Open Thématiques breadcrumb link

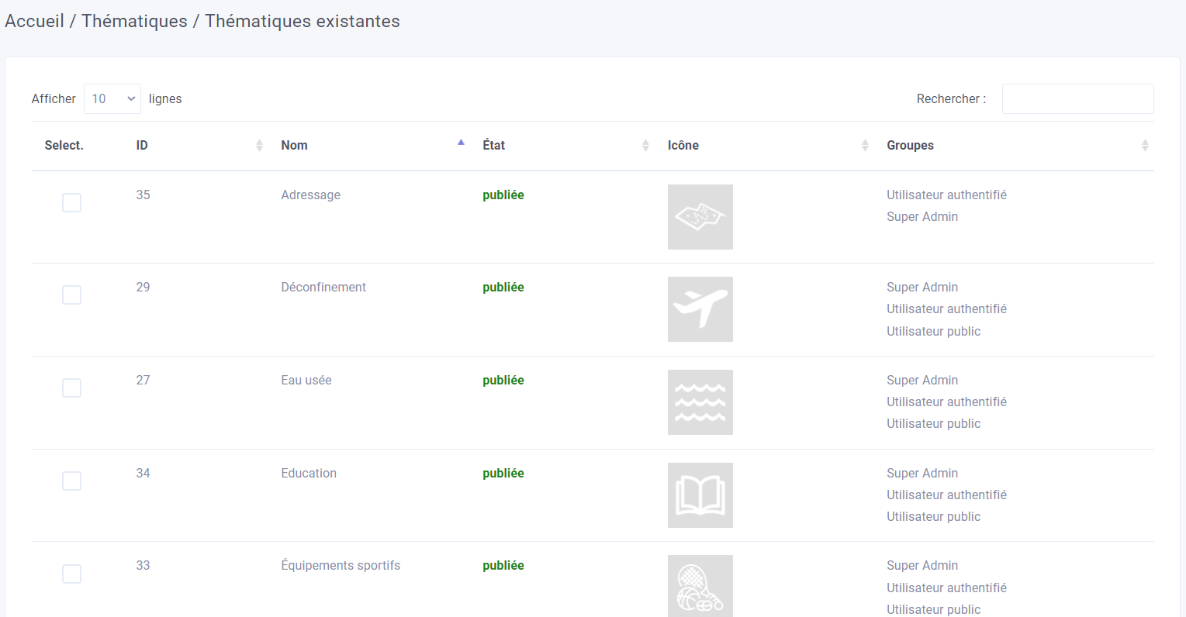coord(134,21)
